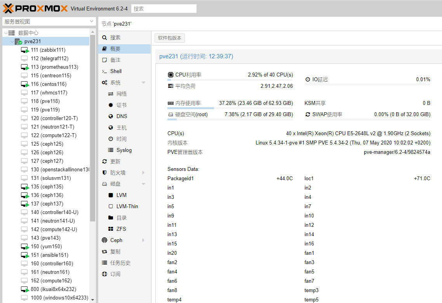
Task: Click the 订阅 lifebuoy icon
Action: point(104,274)
